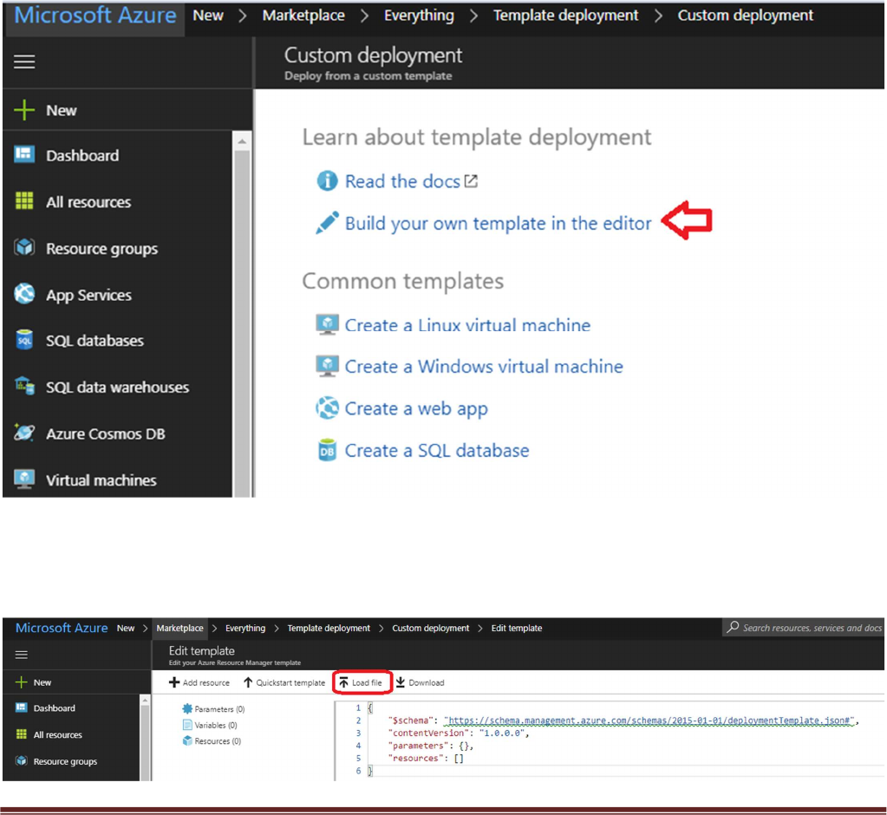
Task: Click Microsoft Azure logo in top portal
Action: tap(95, 16)
